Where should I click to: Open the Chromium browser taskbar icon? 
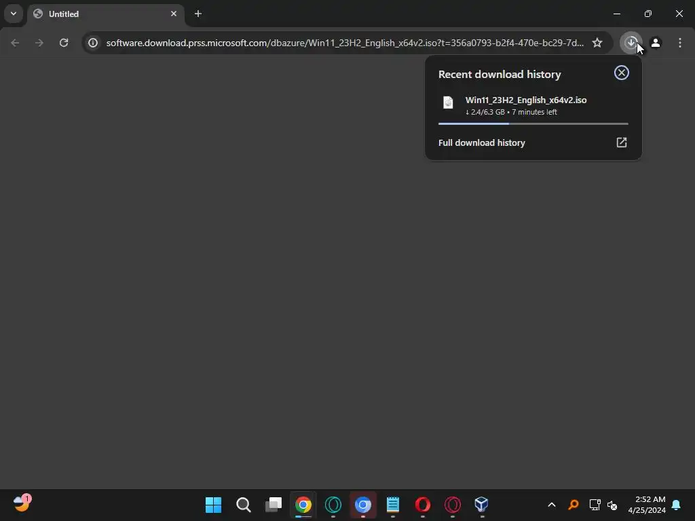(x=363, y=505)
